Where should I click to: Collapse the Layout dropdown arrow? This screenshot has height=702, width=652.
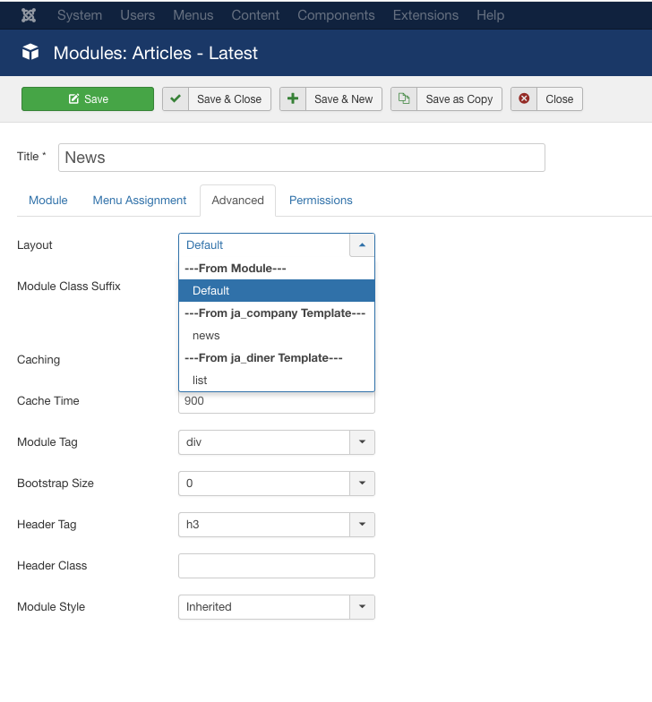pos(362,245)
